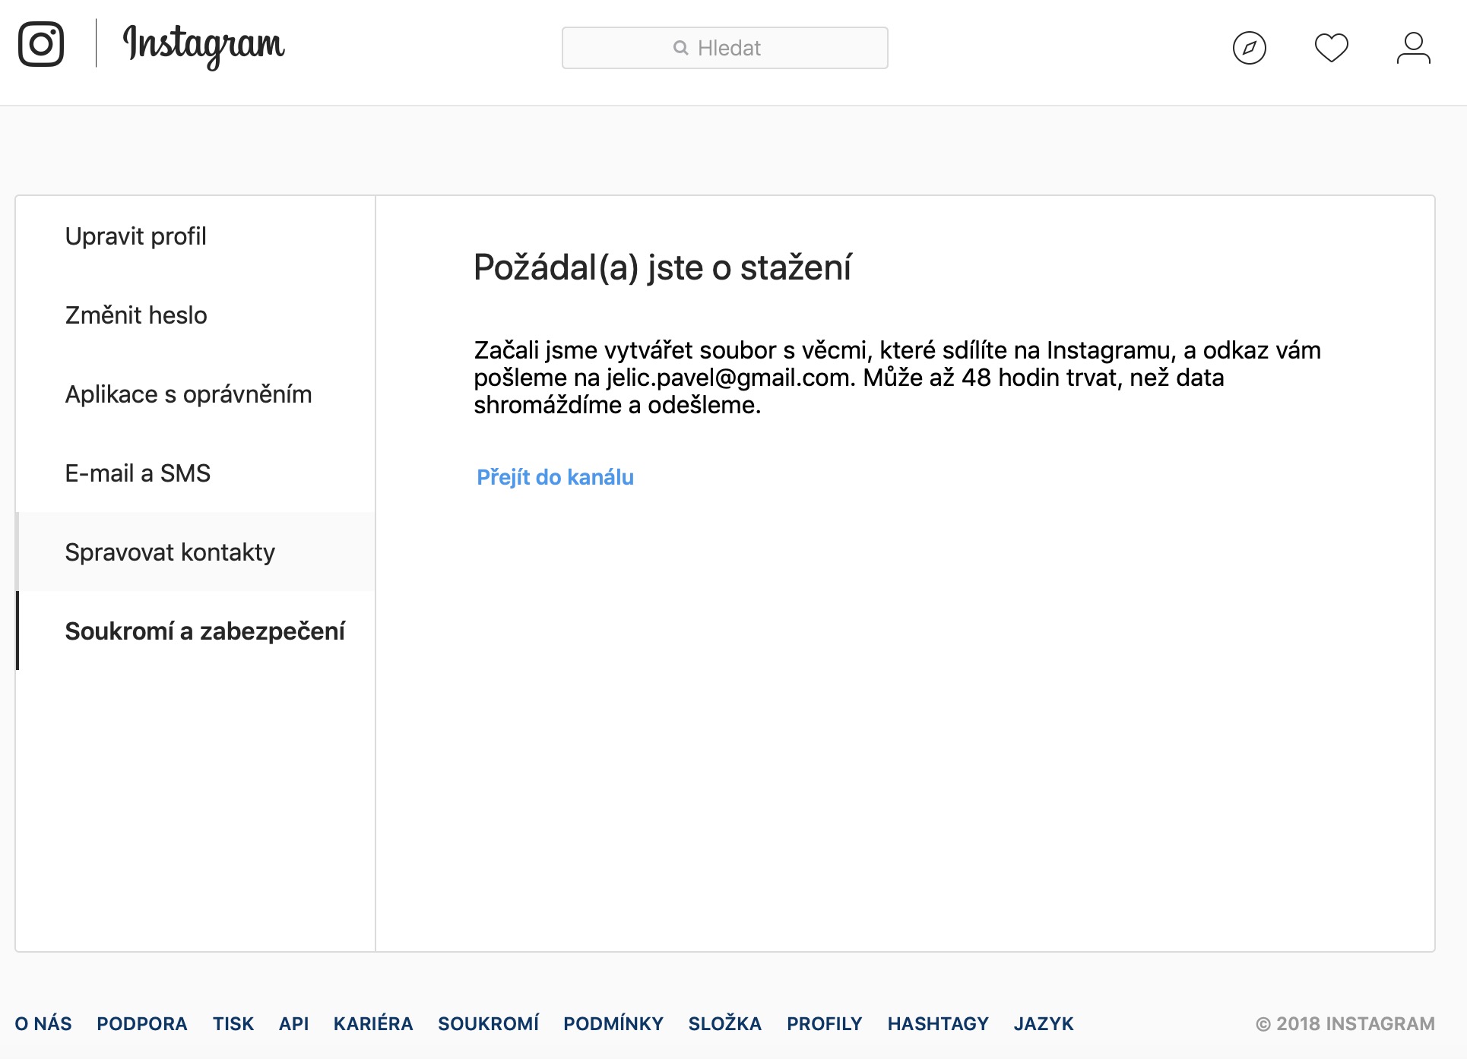Image resolution: width=1467 pixels, height=1059 pixels.
Task: Select E-mail a SMS settings
Action: coord(138,473)
